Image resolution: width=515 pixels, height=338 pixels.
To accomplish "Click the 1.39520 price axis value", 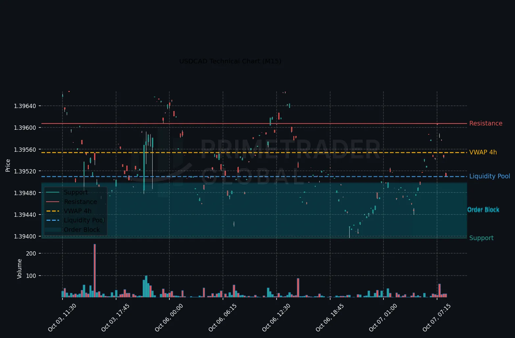I will pyautogui.click(x=25, y=171).
